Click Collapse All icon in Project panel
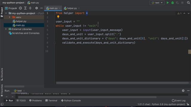This screenshot has width=191, height=107. (30, 8)
